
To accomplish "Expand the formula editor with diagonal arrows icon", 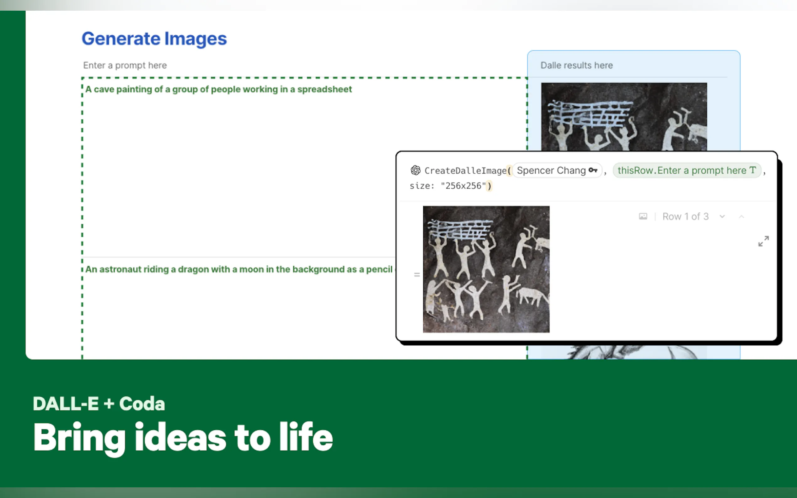I will pos(763,241).
